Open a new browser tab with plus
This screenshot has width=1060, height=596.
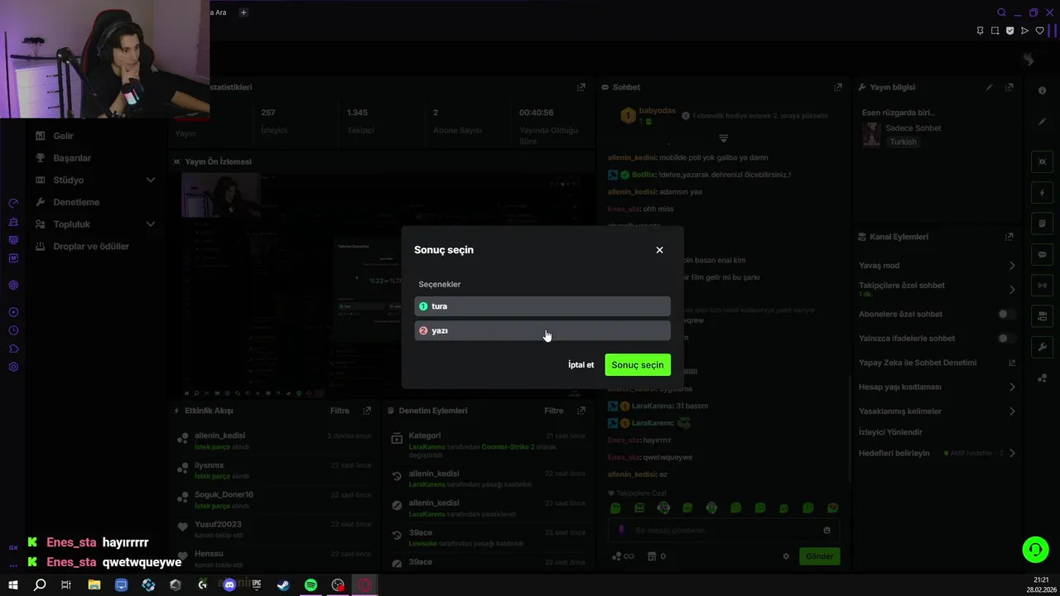click(243, 12)
